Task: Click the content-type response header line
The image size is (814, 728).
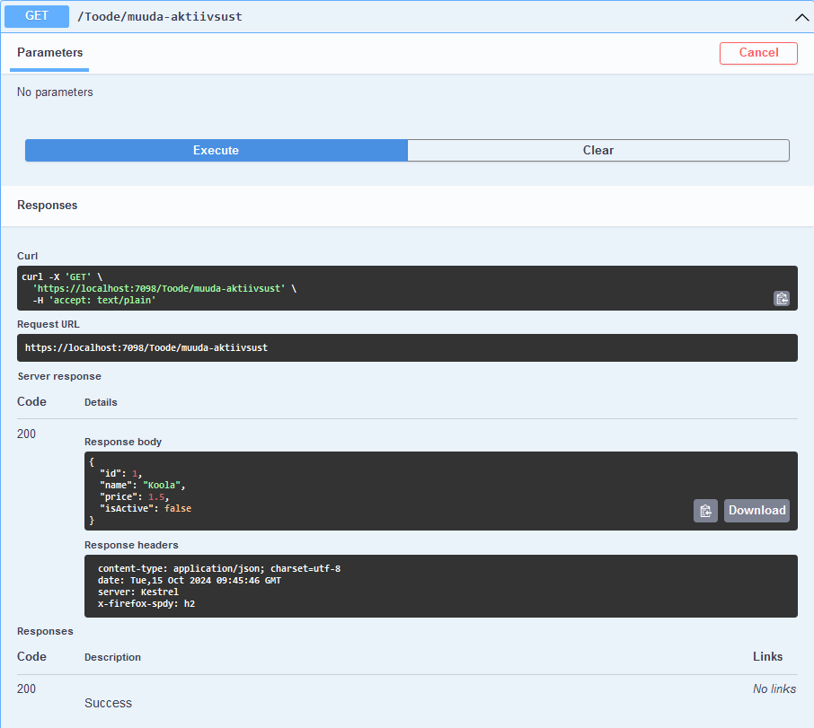Action: (x=219, y=569)
